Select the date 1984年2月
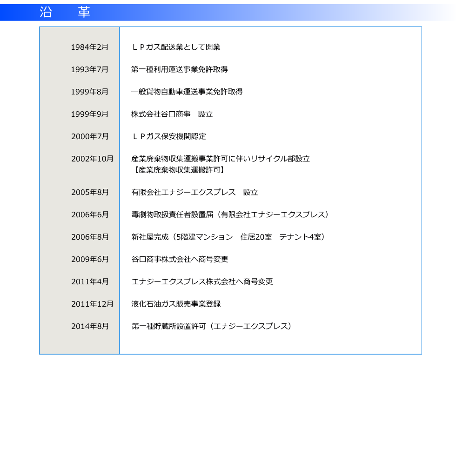Image resolution: width=456 pixels, height=456 pixels. [x=89, y=47]
